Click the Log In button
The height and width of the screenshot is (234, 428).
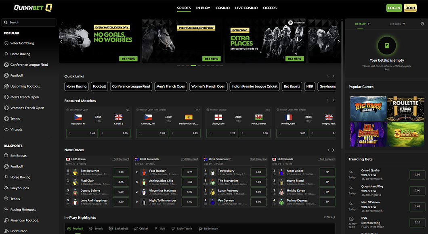pos(394,8)
